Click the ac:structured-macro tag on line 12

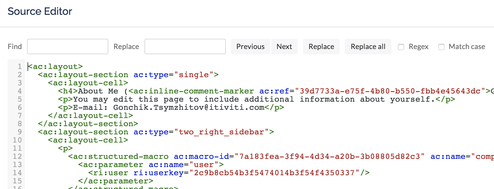(x=118, y=156)
